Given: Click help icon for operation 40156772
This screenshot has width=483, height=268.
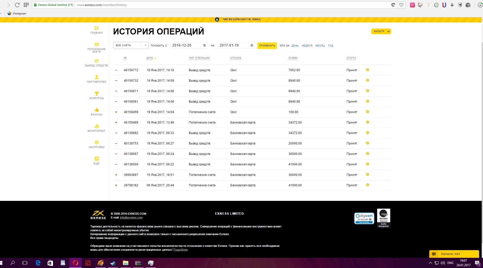Looking at the screenshot, I should tap(368, 70).
